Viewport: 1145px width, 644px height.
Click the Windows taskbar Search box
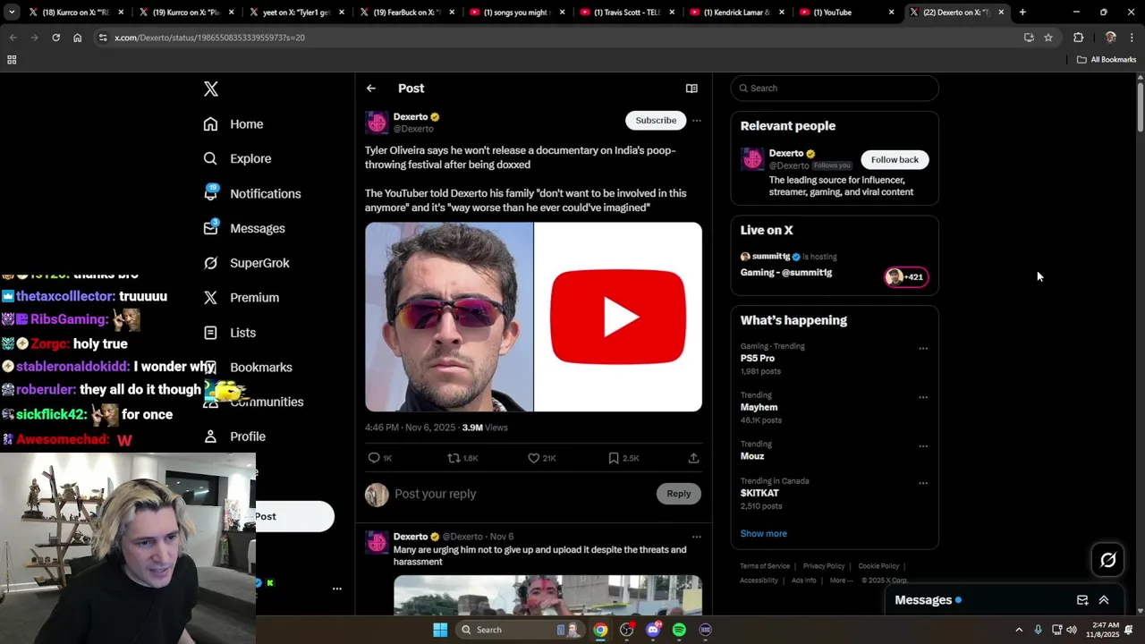(519, 630)
